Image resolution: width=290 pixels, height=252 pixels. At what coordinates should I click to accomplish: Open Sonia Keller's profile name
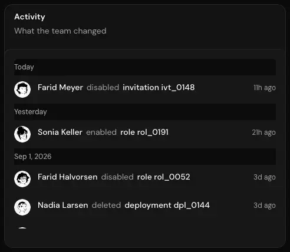coord(60,132)
